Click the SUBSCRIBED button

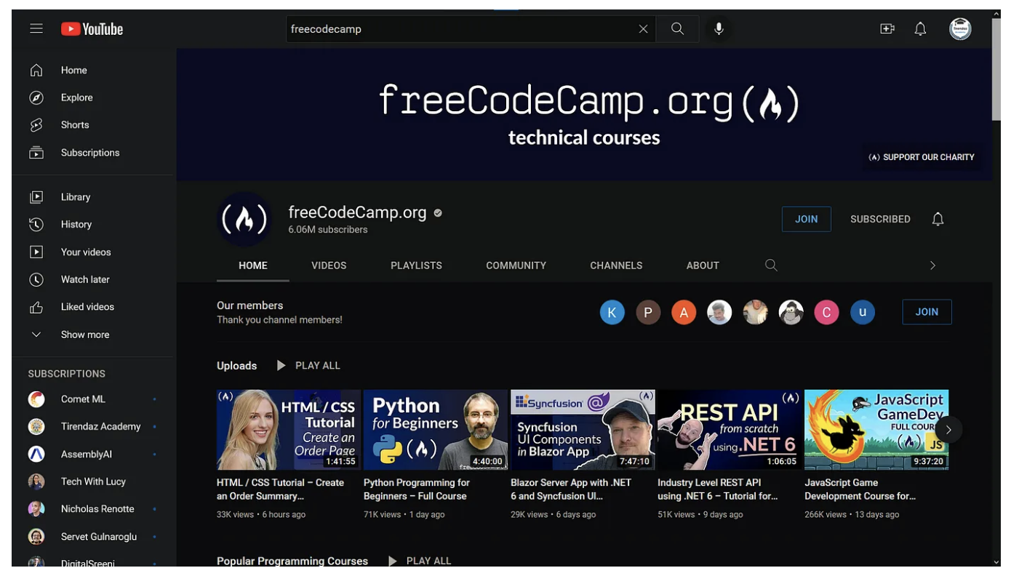[x=880, y=219]
